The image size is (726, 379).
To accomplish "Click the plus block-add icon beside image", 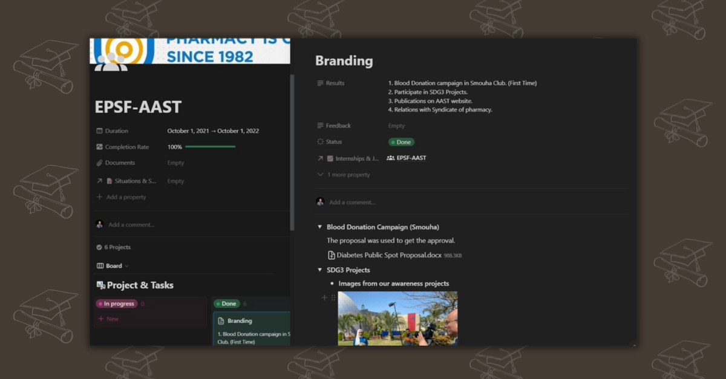I will click(x=324, y=297).
